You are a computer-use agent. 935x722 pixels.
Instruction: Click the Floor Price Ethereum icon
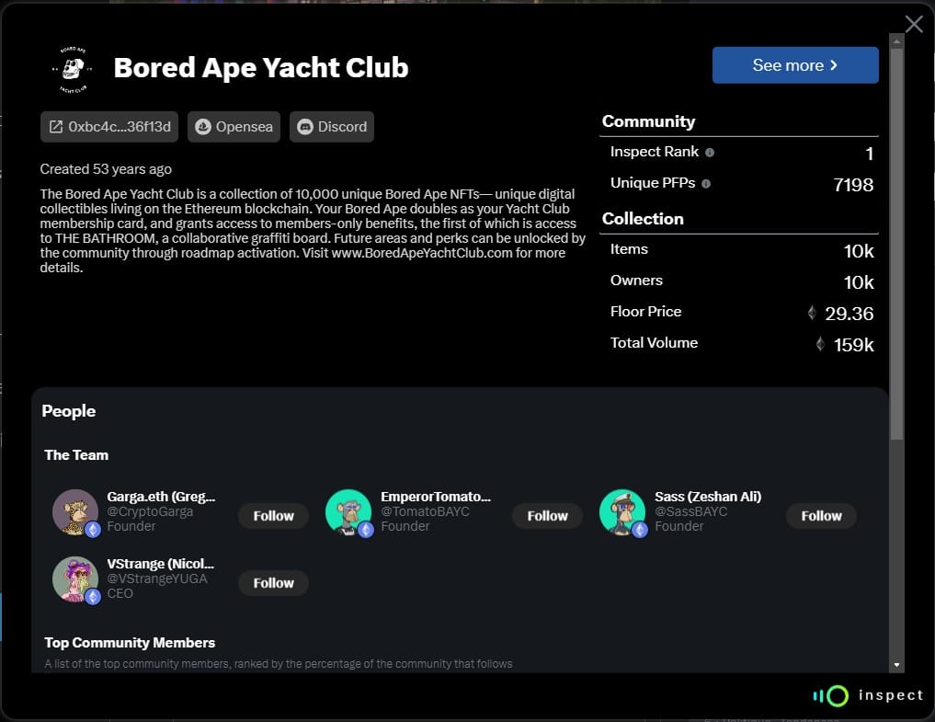(x=812, y=313)
